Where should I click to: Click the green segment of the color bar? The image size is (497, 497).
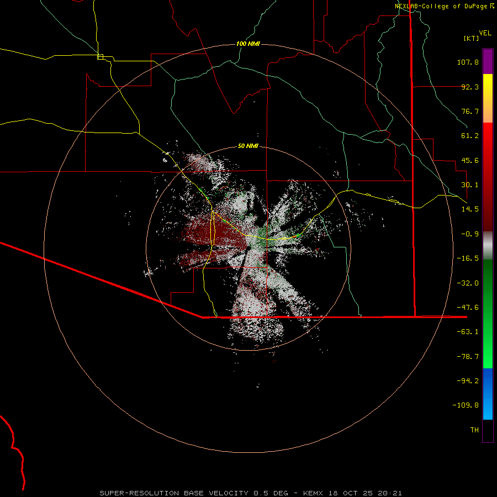[488, 314]
